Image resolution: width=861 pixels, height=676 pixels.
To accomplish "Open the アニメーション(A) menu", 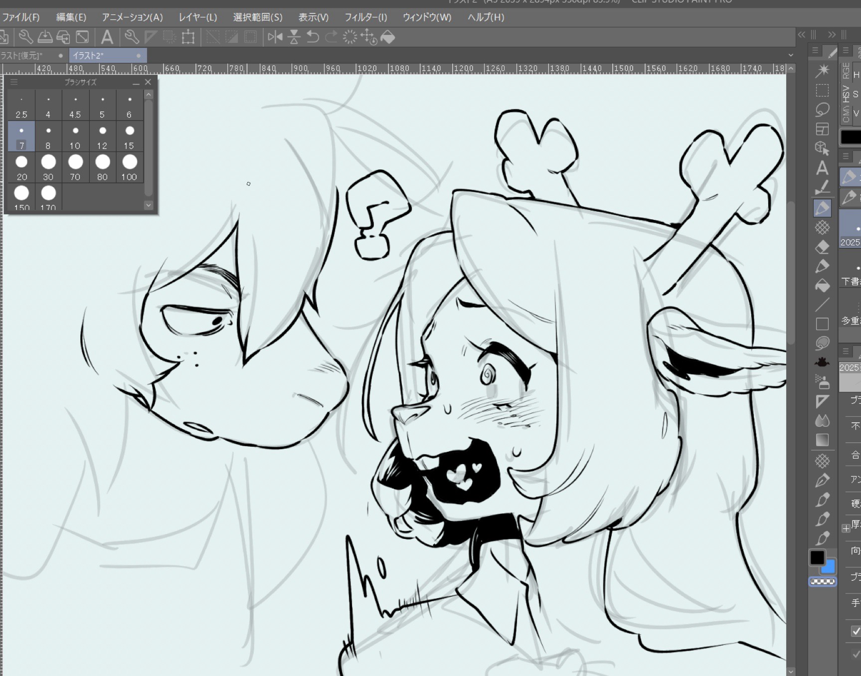I will 132,17.
